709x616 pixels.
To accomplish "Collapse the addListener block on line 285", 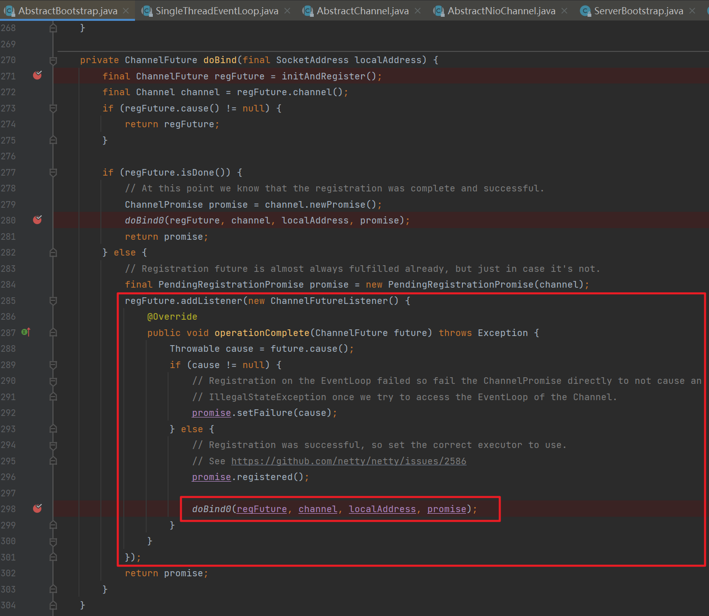I will point(53,301).
